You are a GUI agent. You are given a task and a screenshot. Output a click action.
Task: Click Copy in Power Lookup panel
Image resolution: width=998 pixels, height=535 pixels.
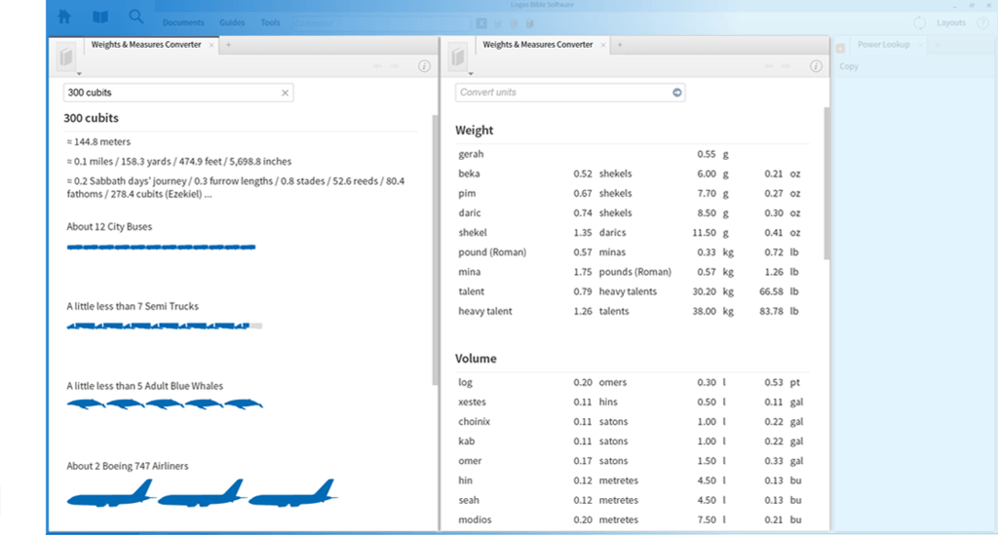click(x=849, y=66)
